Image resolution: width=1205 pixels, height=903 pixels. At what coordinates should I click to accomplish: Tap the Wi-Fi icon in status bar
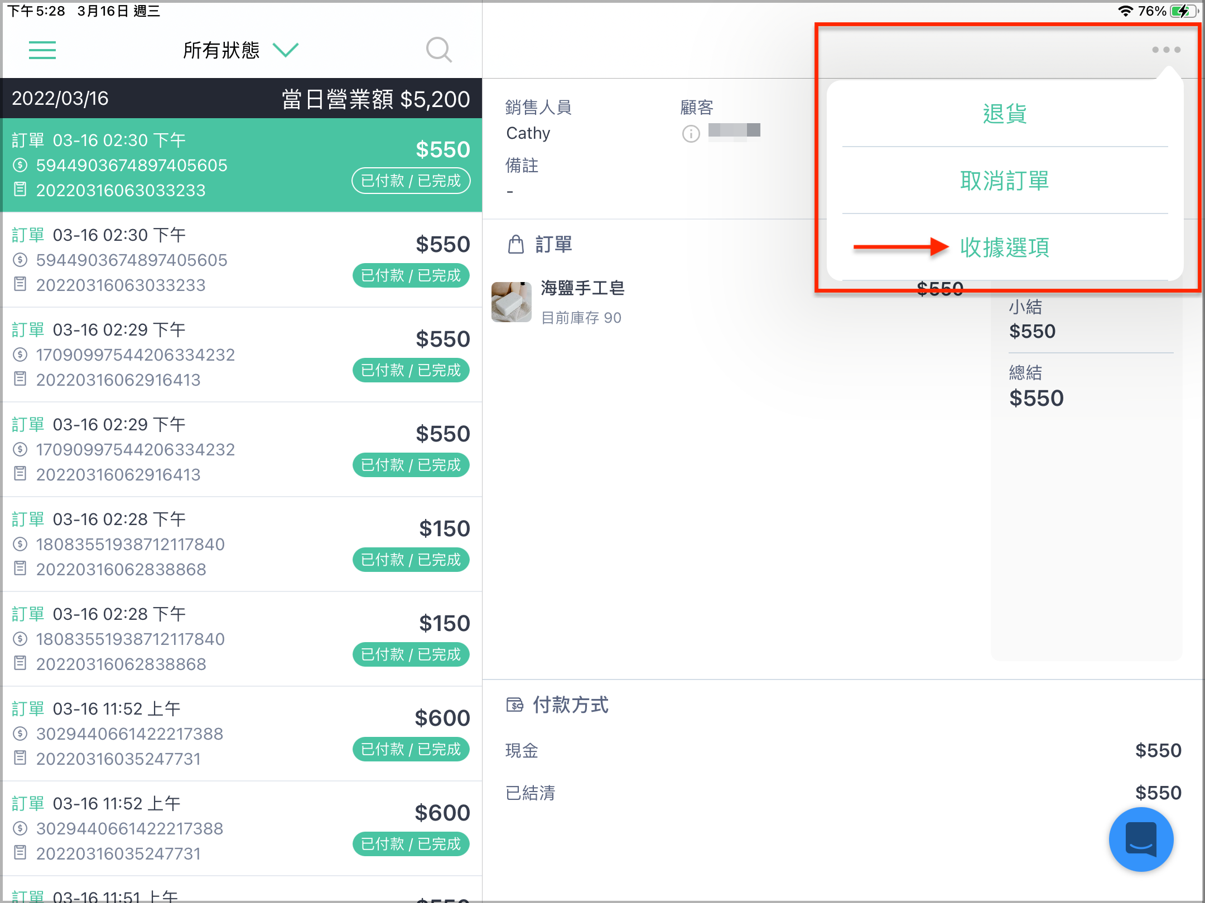(1126, 11)
